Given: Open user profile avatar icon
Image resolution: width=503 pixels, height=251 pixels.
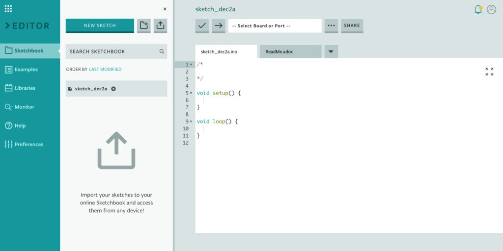Looking at the screenshot, I should click(491, 9).
